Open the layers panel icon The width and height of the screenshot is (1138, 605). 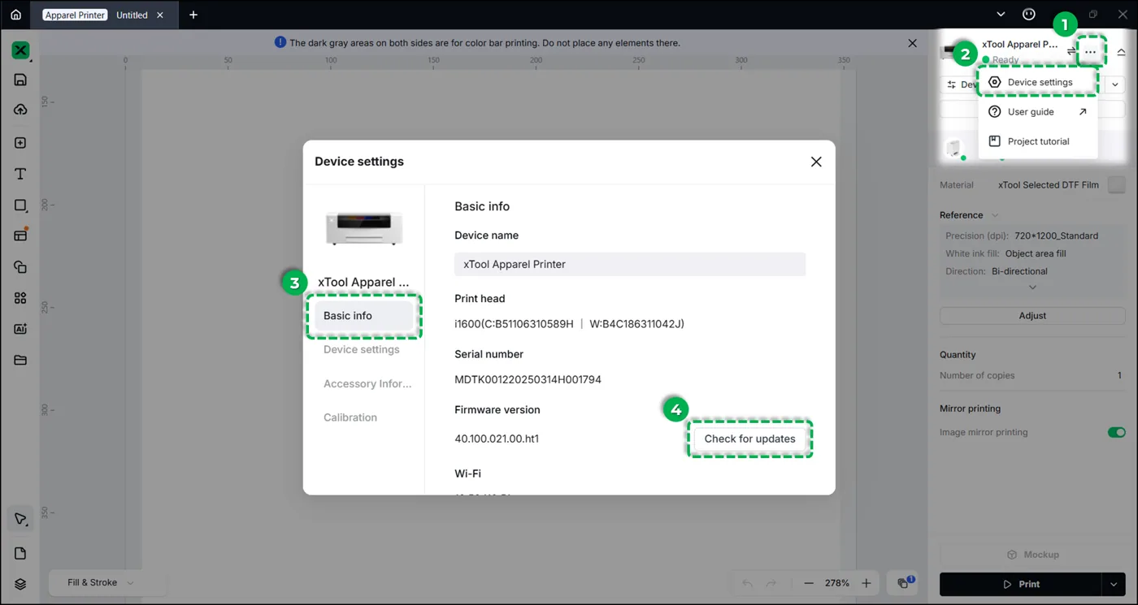coord(20,584)
